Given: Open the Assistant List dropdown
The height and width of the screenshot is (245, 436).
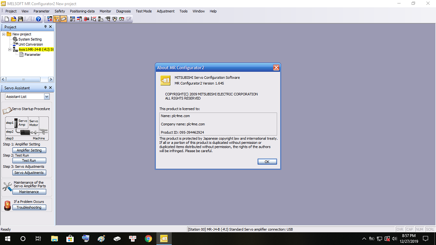Looking at the screenshot, I should (x=47, y=97).
